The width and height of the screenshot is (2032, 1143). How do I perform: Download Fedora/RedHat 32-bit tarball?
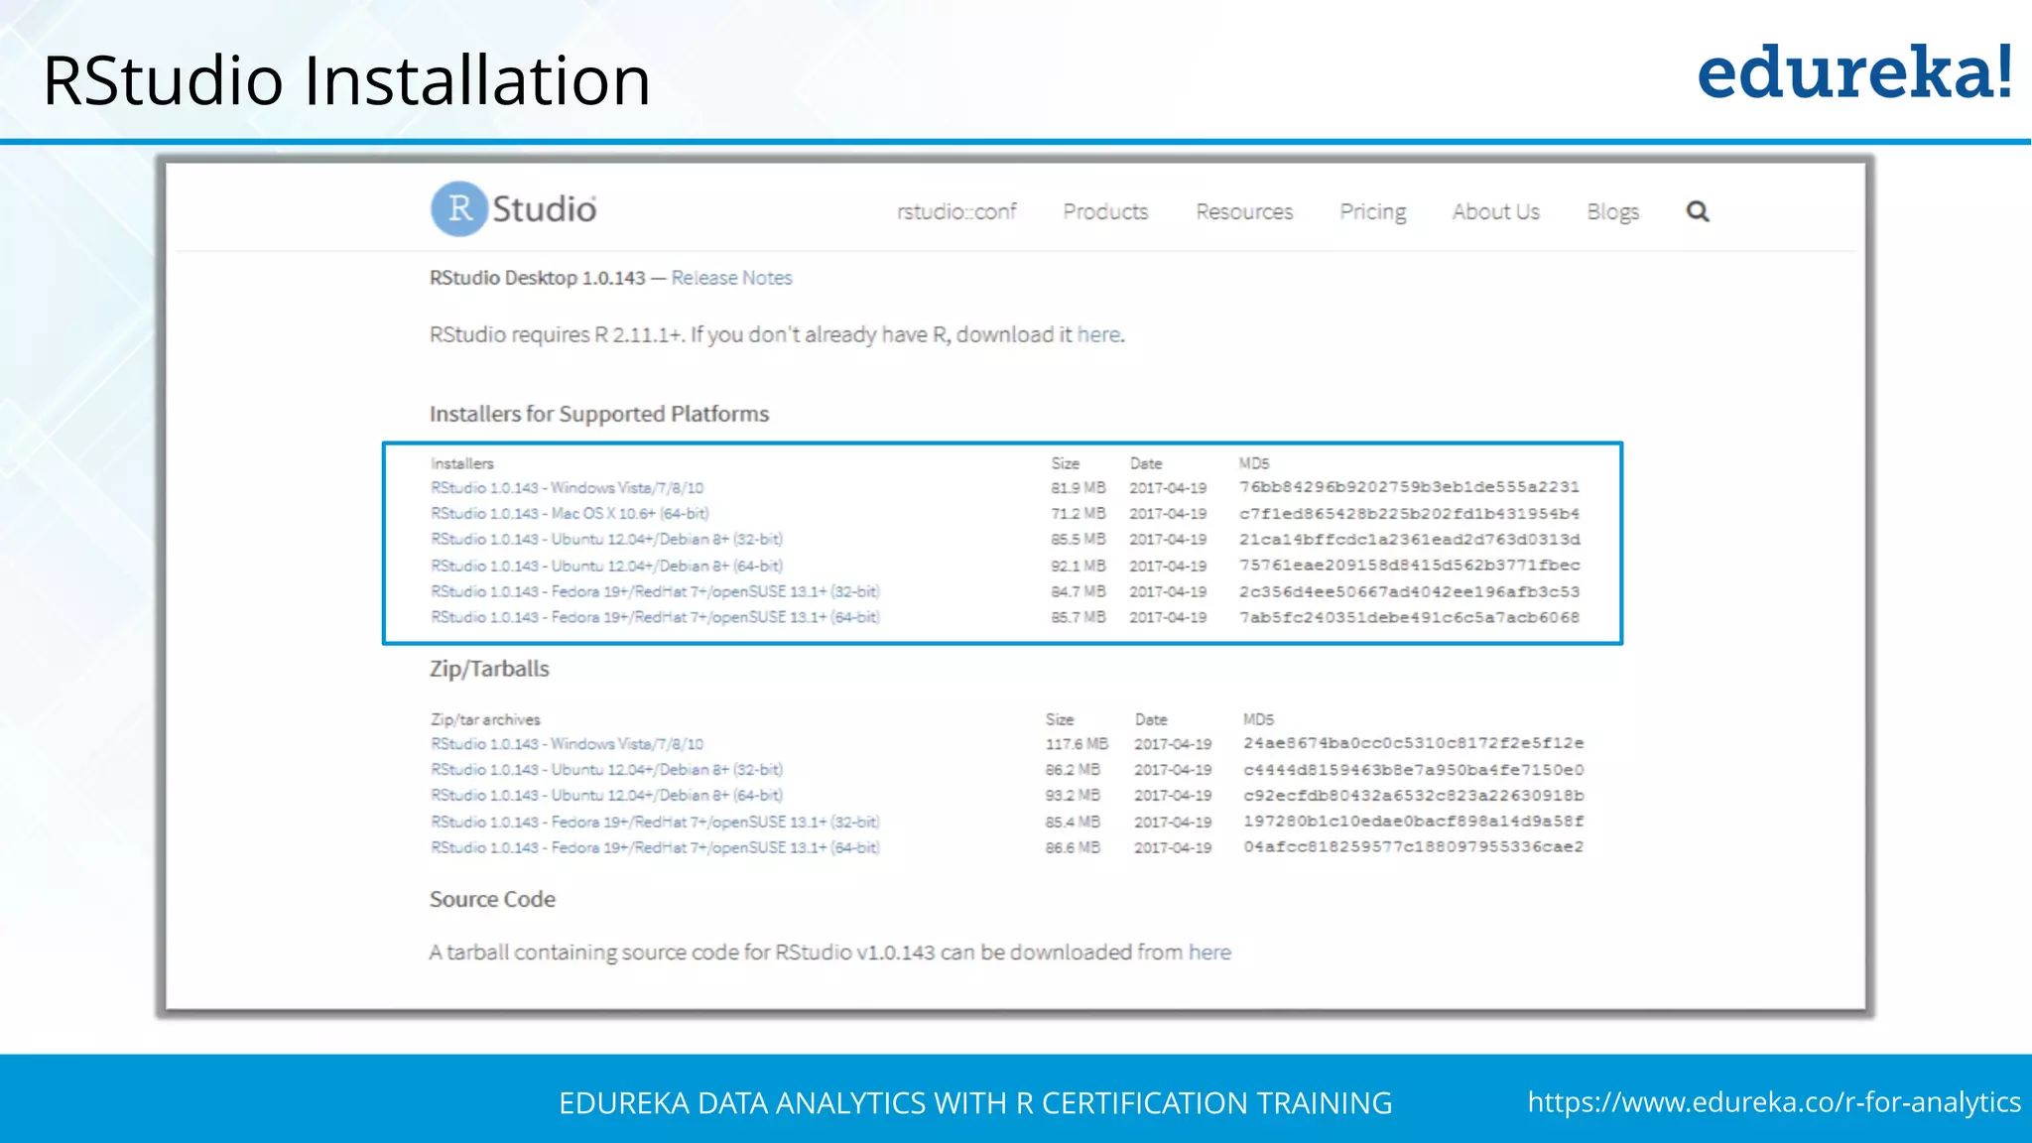click(655, 822)
